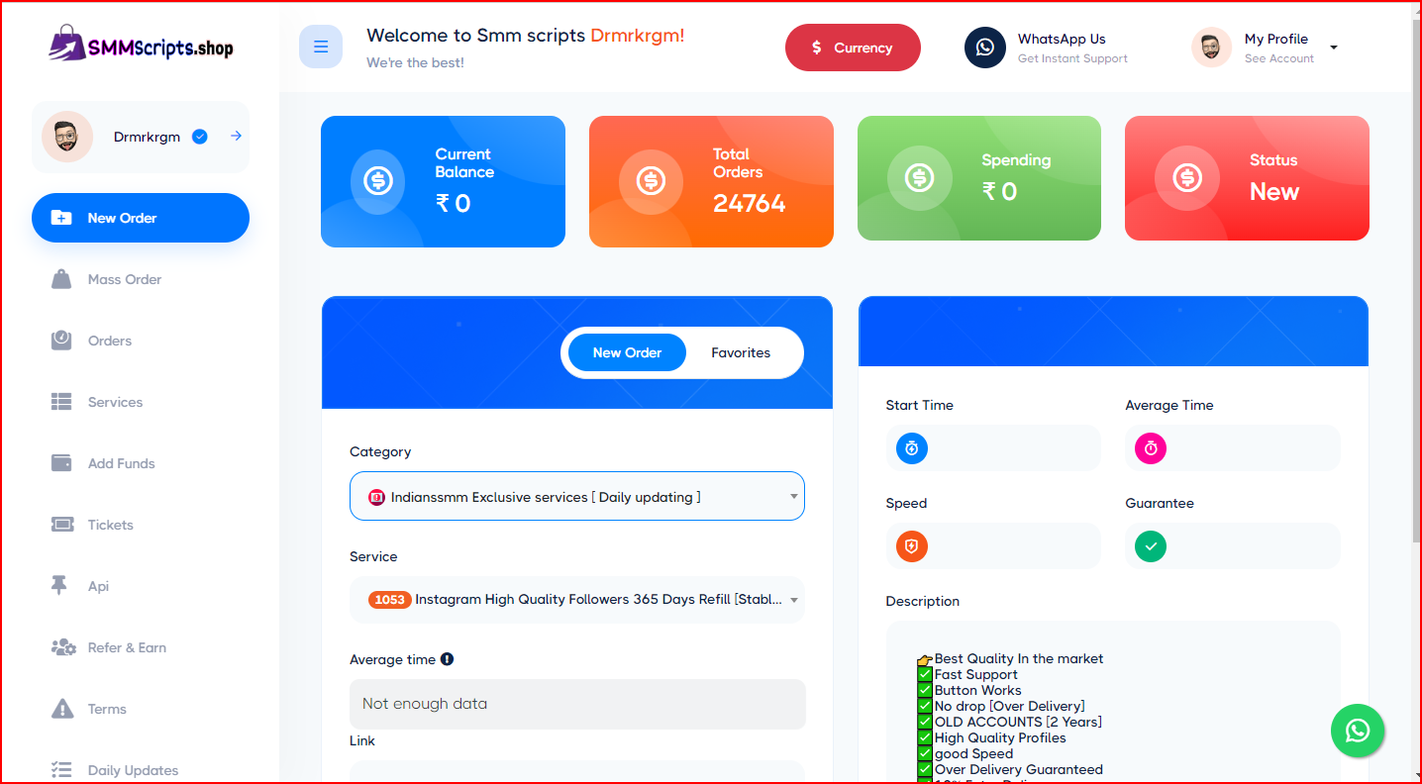Select the New Order toggle pill
The height and width of the screenshot is (784, 1422).
coord(627,352)
